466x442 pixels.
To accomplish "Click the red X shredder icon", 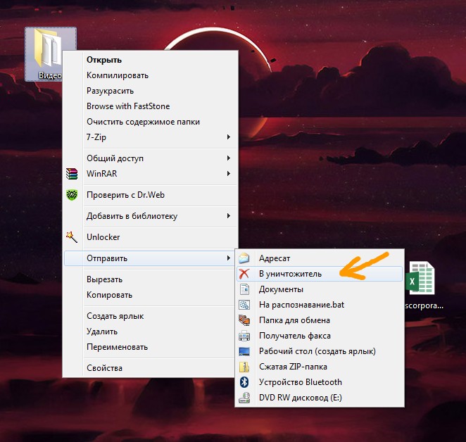I will 244,274.
